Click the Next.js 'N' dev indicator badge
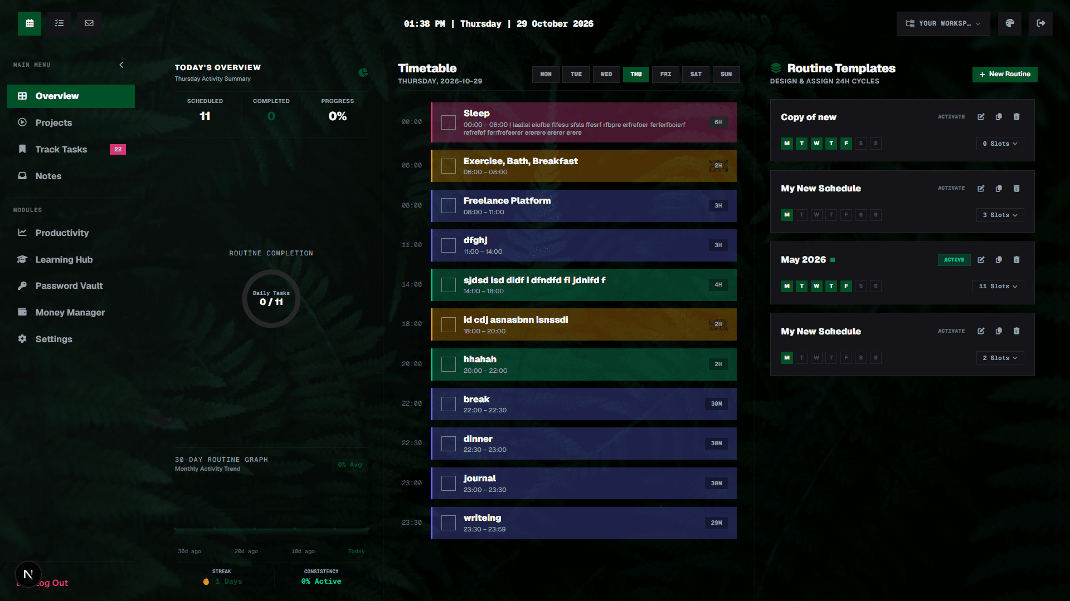 coord(28,574)
